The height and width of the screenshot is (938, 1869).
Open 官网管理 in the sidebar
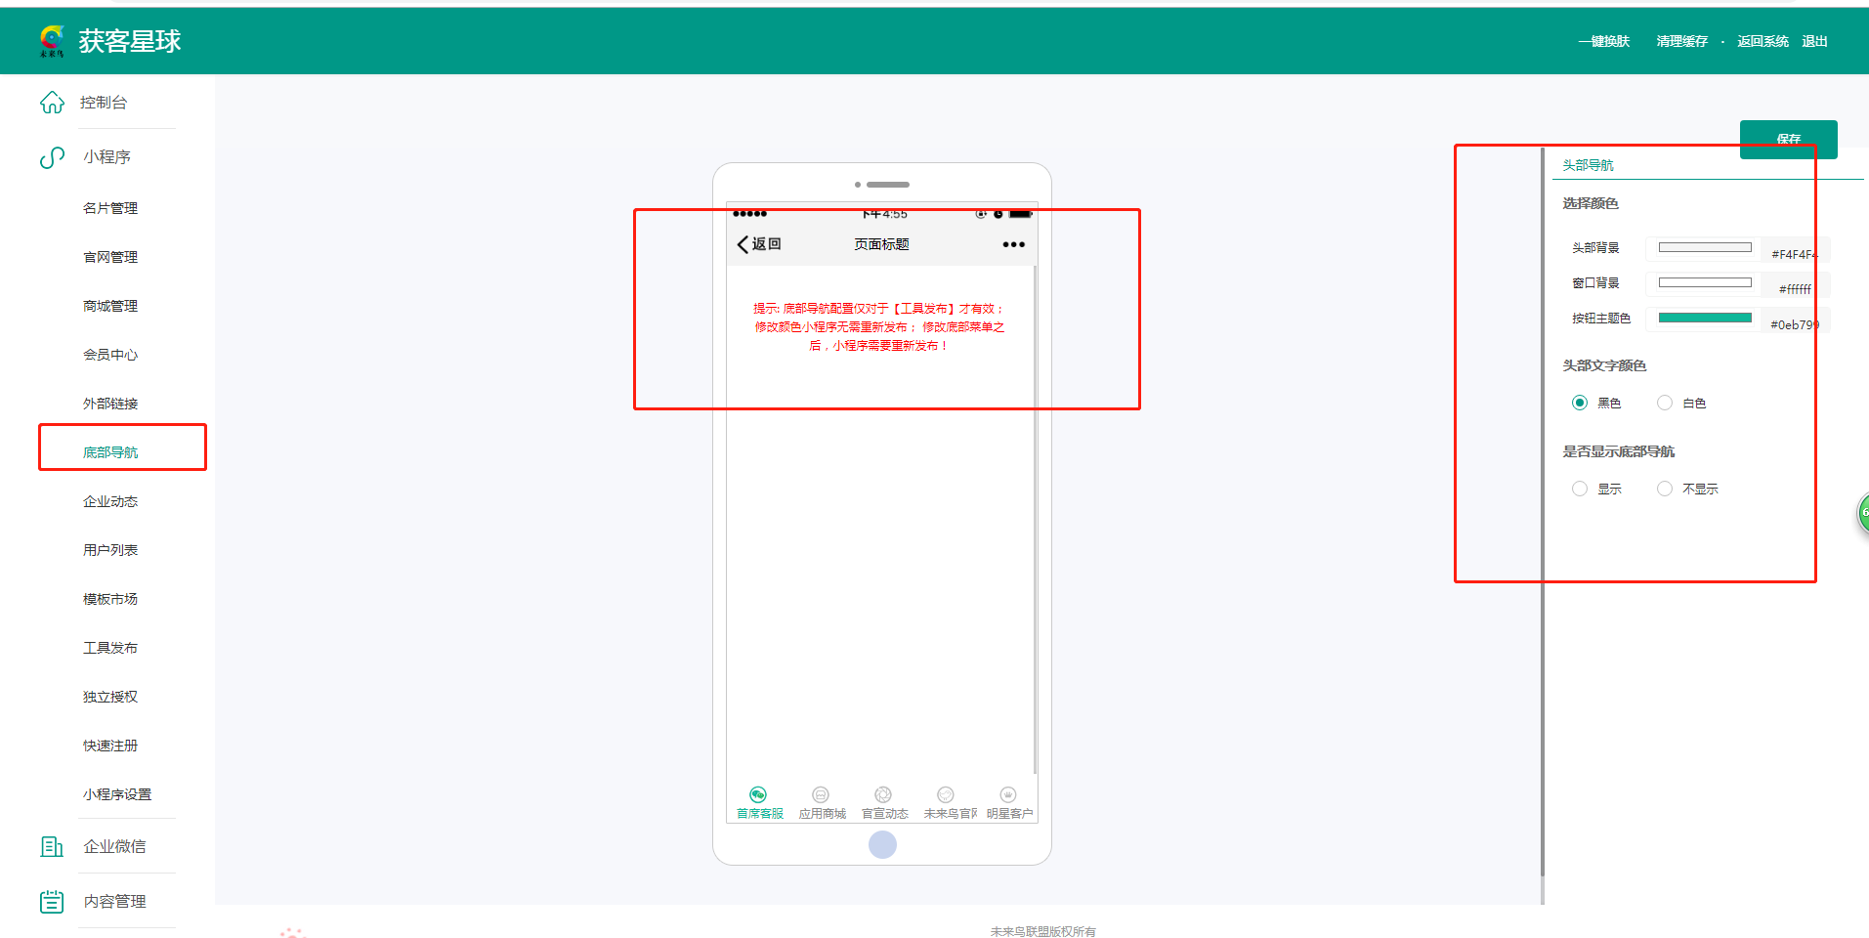(x=110, y=257)
